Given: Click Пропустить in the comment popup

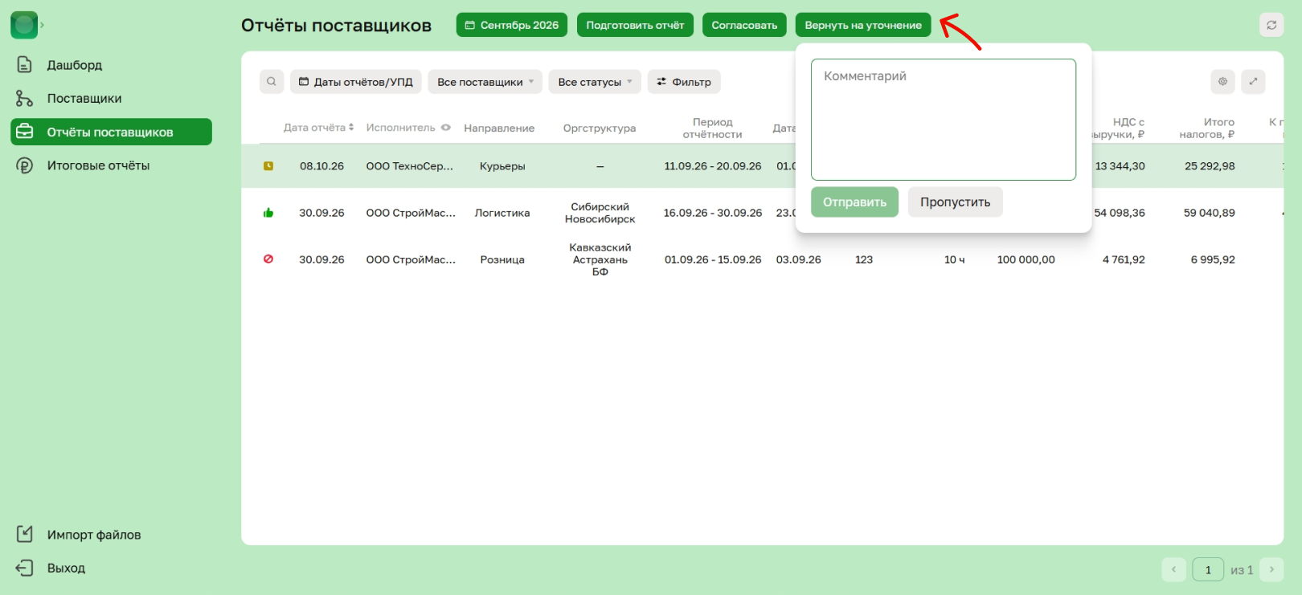Looking at the screenshot, I should pos(956,202).
